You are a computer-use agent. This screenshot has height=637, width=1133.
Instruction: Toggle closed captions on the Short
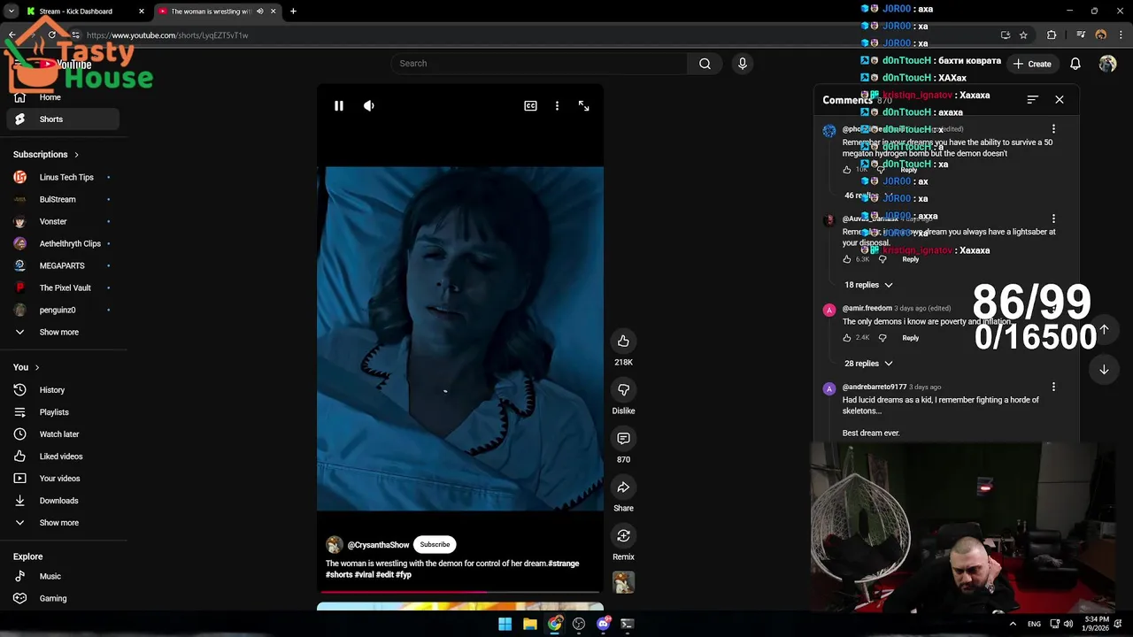point(530,106)
